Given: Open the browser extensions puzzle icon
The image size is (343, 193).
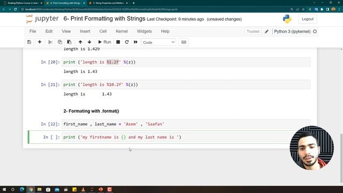Looking at the screenshot, I should point(322,10).
